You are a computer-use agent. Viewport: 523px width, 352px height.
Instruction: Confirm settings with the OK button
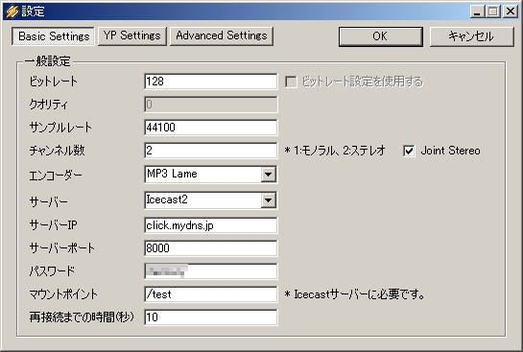[381, 36]
